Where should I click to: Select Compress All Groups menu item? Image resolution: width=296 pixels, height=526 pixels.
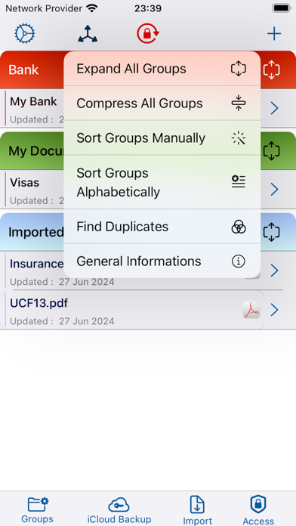(x=162, y=104)
